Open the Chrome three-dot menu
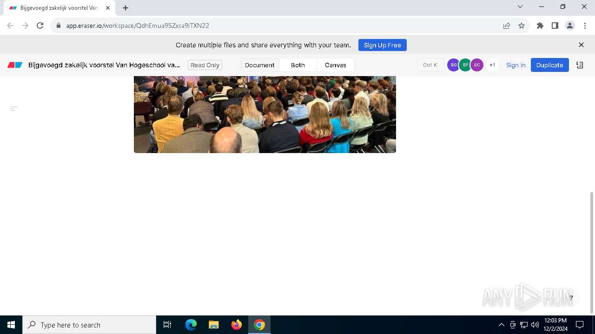 tap(585, 26)
